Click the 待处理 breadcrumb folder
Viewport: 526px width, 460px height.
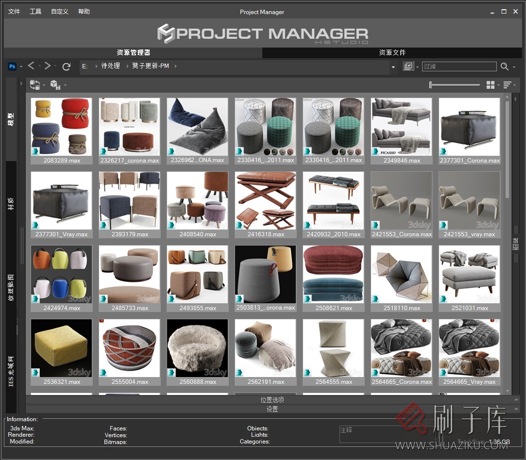[x=110, y=66]
